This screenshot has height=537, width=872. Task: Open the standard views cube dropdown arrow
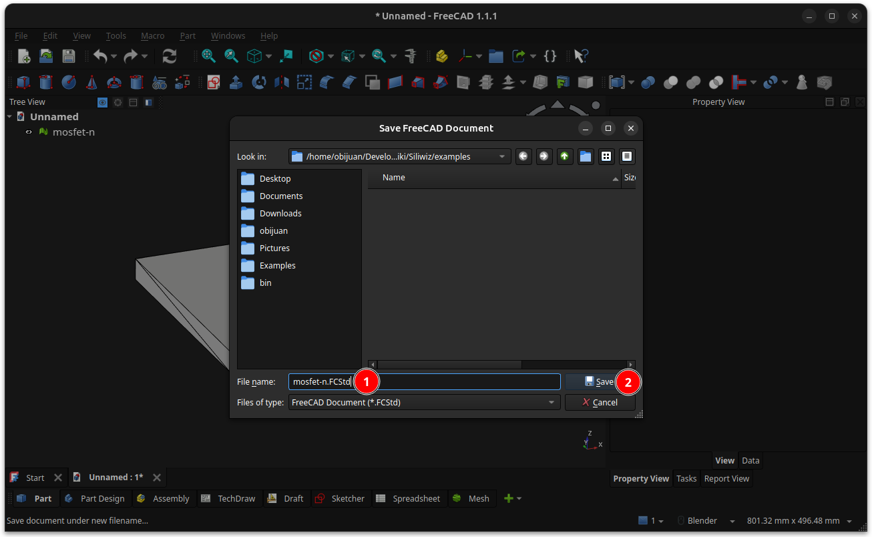click(268, 56)
